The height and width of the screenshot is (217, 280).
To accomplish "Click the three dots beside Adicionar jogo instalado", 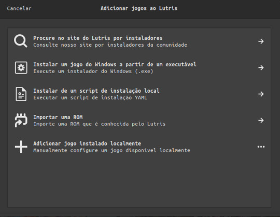I will click(261, 147).
